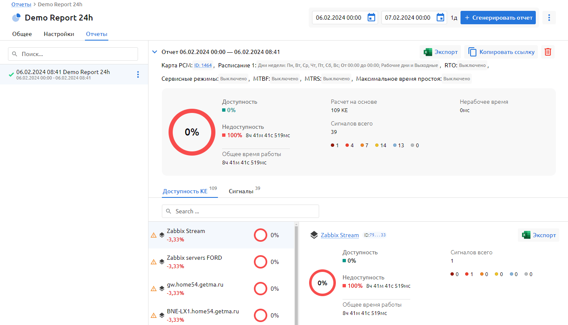Click the Поиск report search field
The width and height of the screenshot is (568, 325).
[73, 54]
